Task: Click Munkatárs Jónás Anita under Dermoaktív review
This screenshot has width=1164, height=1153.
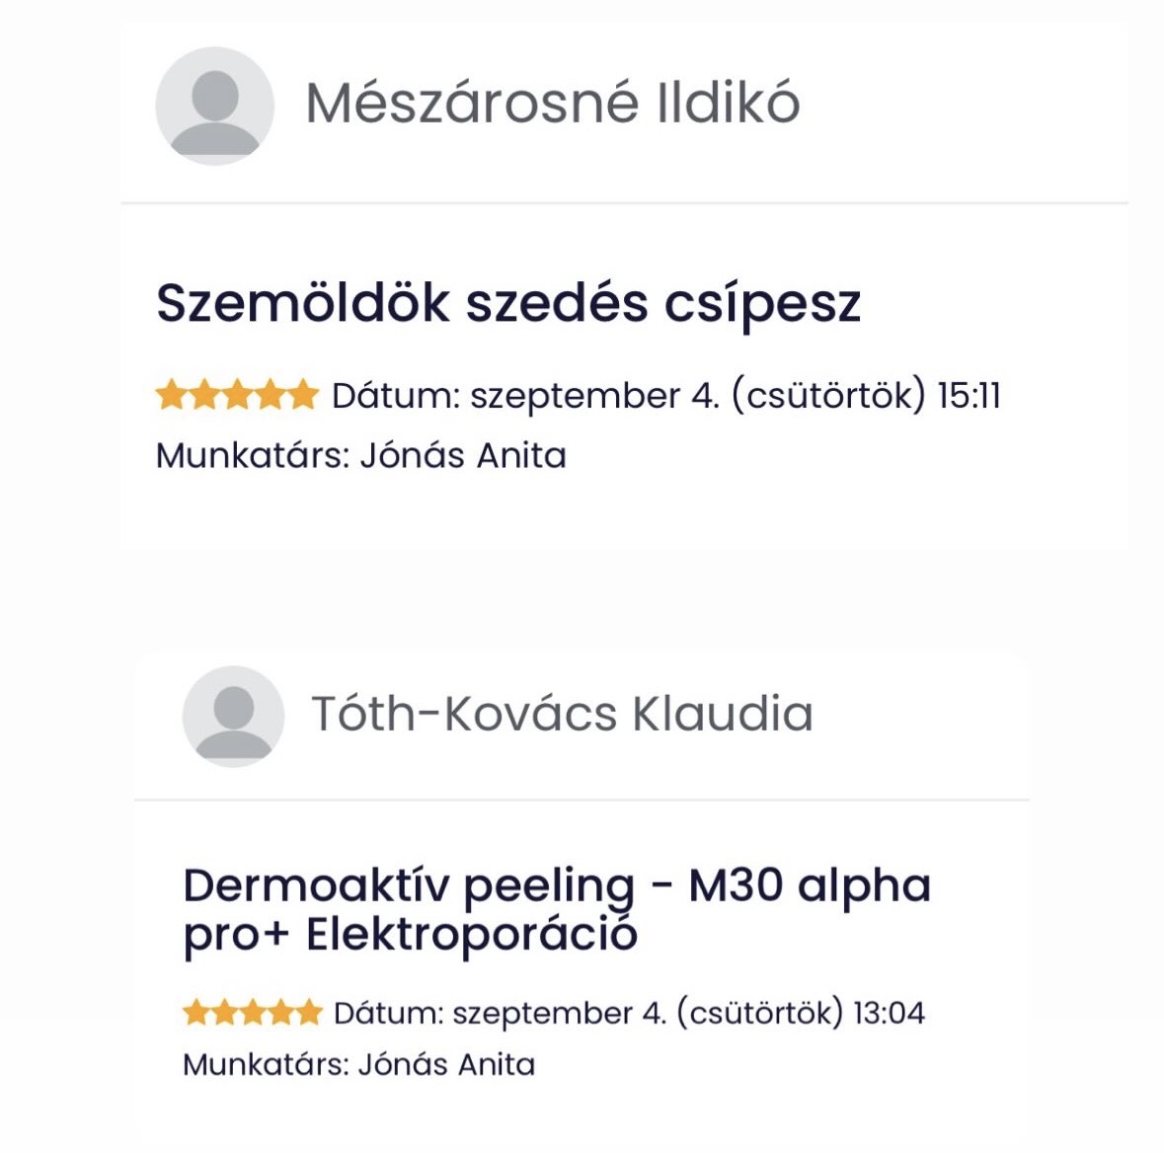Action: coord(359,1064)
